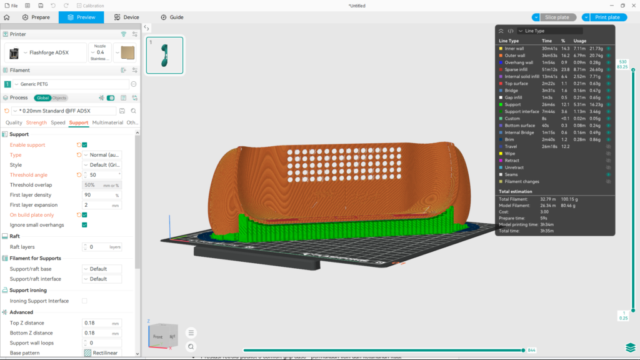Undo the last action
This screenshot has width=640, height=360.
(53, 6)
